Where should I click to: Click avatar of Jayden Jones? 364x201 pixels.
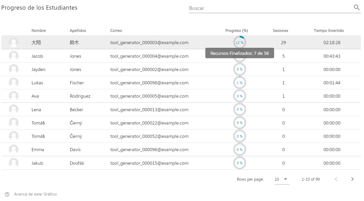click(14, 69)
